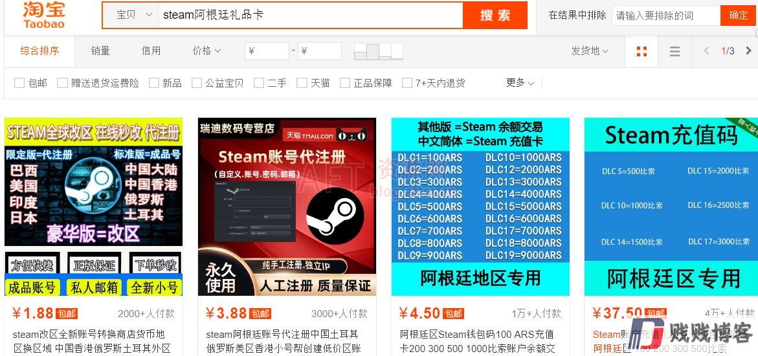Go to next results page arrow
This screenshot has height=356, width=758.
[x=749, y=50]
